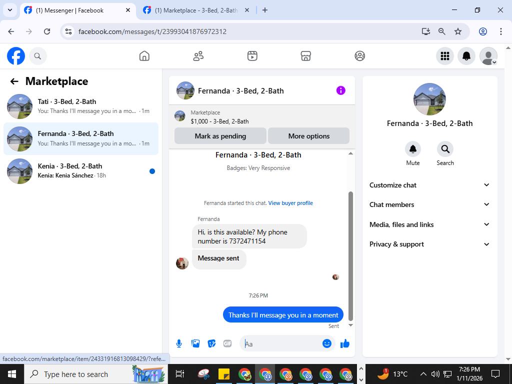View site information icon in address bar
Viewport: 512px width, 384px height.
pos(68,31)
